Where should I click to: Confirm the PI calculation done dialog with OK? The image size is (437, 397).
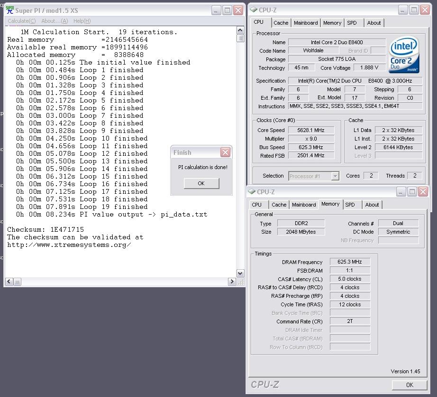[201, 183]
